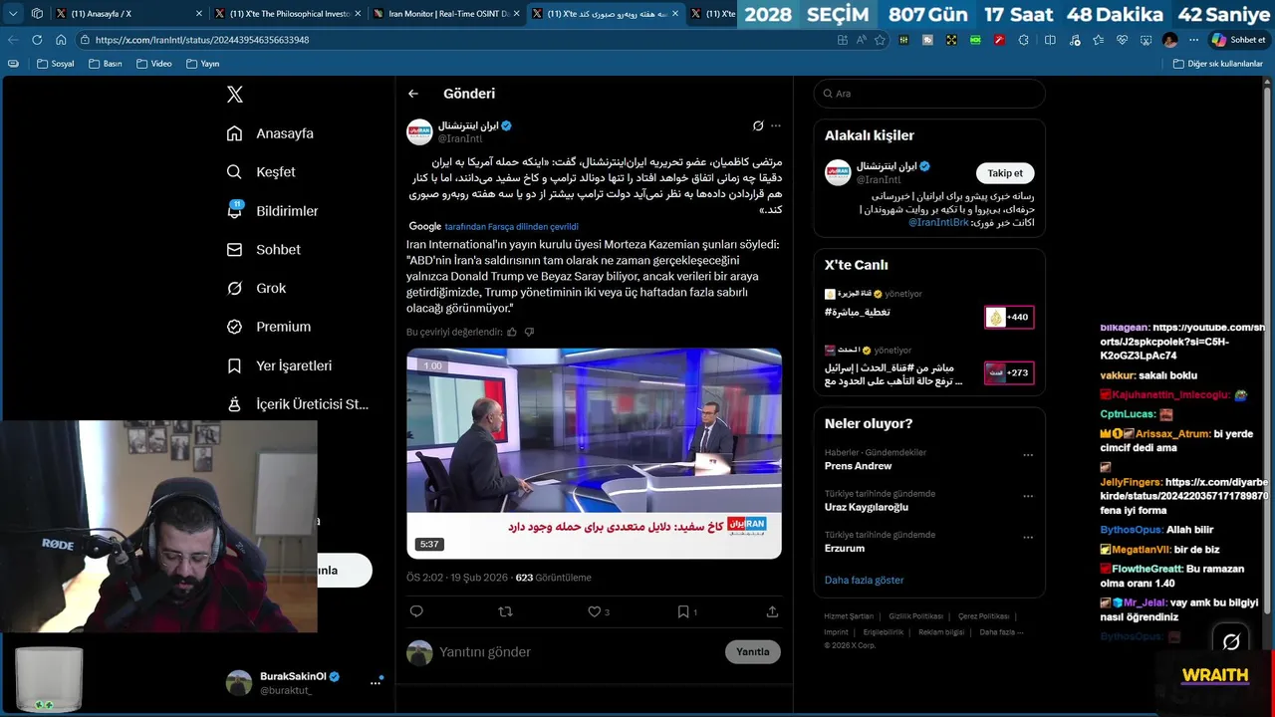Close the Iran Monitor tab

point(517,14)
